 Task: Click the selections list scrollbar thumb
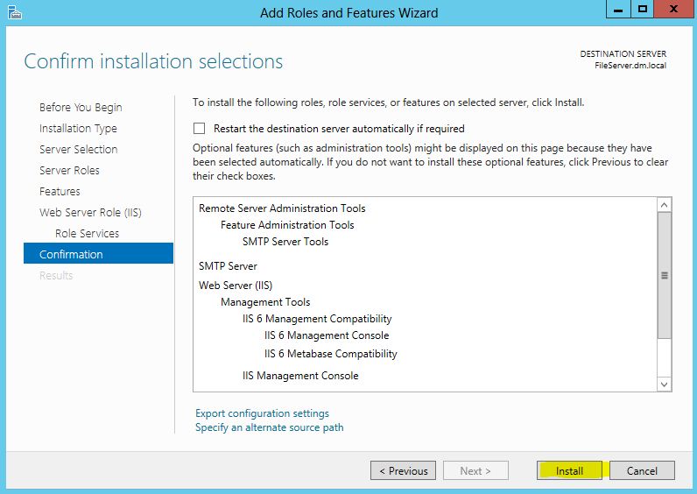tap(664, 274)
